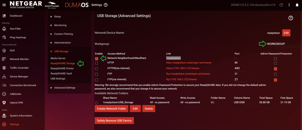Enable the HTTP access method
Viewport: 302px width, 130px height.
(96, 63)
